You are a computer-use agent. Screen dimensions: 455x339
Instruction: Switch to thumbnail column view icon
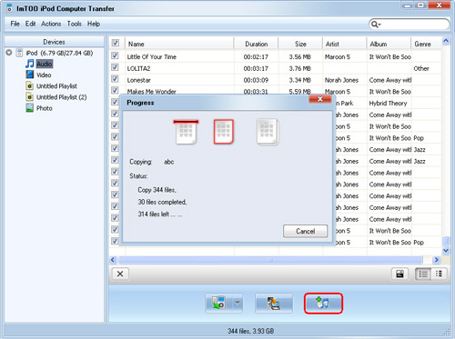coord(439,274)
